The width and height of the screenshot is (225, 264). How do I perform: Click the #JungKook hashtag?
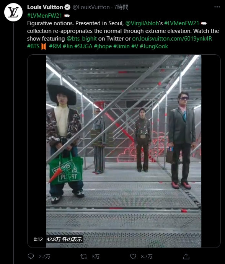click(154, 46)
